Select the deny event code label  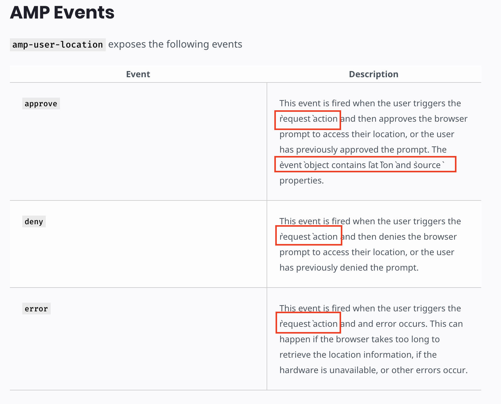pyautogui.click(x=34, y=221)
